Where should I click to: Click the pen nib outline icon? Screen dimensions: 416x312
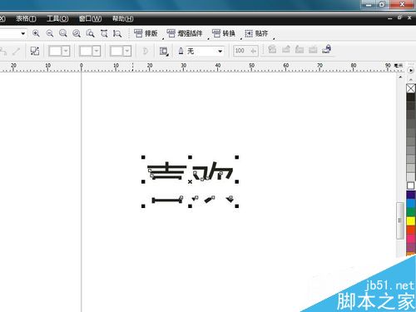181,51
